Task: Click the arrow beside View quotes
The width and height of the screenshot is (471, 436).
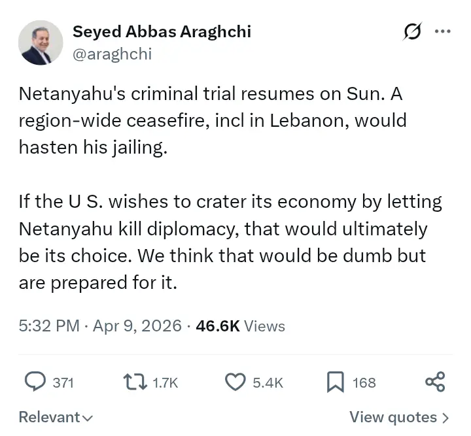Action: (445, 418)
